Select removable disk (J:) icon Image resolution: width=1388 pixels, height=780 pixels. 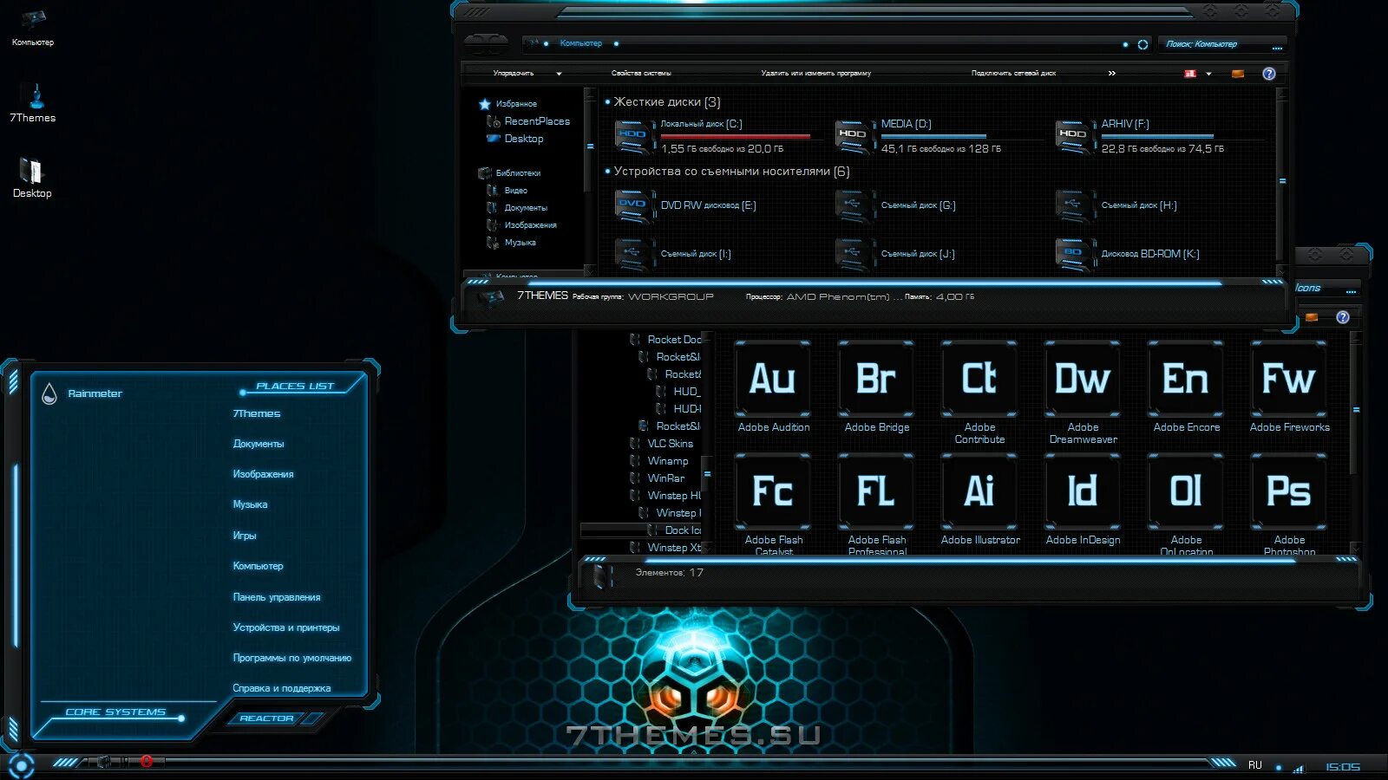(x=854, y=254)
